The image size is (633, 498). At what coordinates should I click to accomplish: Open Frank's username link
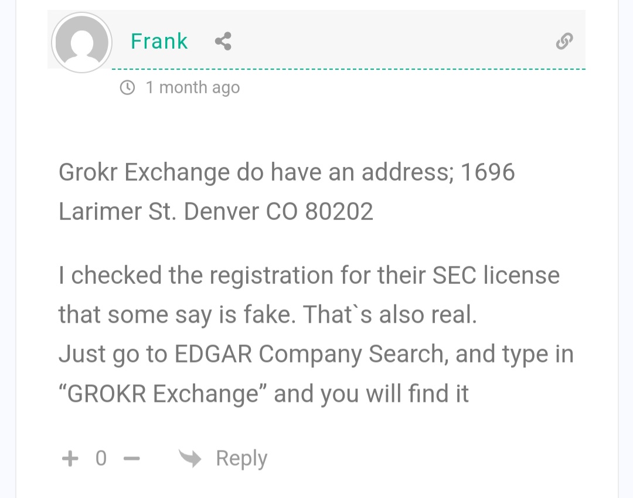(159, 42)
